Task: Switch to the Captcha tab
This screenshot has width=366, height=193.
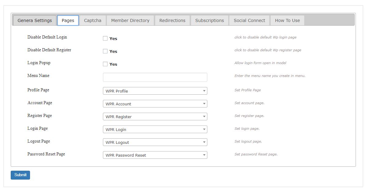Action: pyautogui.click(x=93, y=20)
